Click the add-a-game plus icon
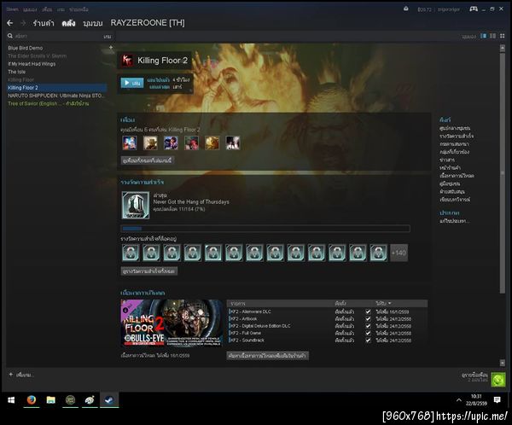 pyautogui.click(x=11, y=375)
